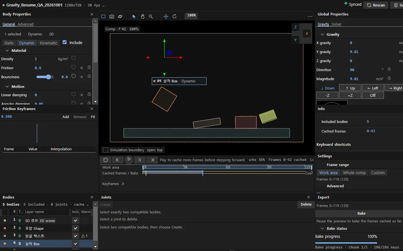Reset Linear damping with revert icon
Screen dimensions: 403x251
(x=74, y=94)
